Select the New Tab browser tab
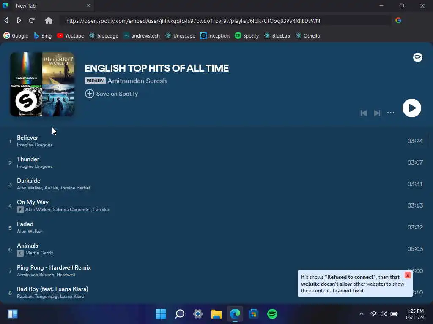433x324 pixels. pos(47,5)
